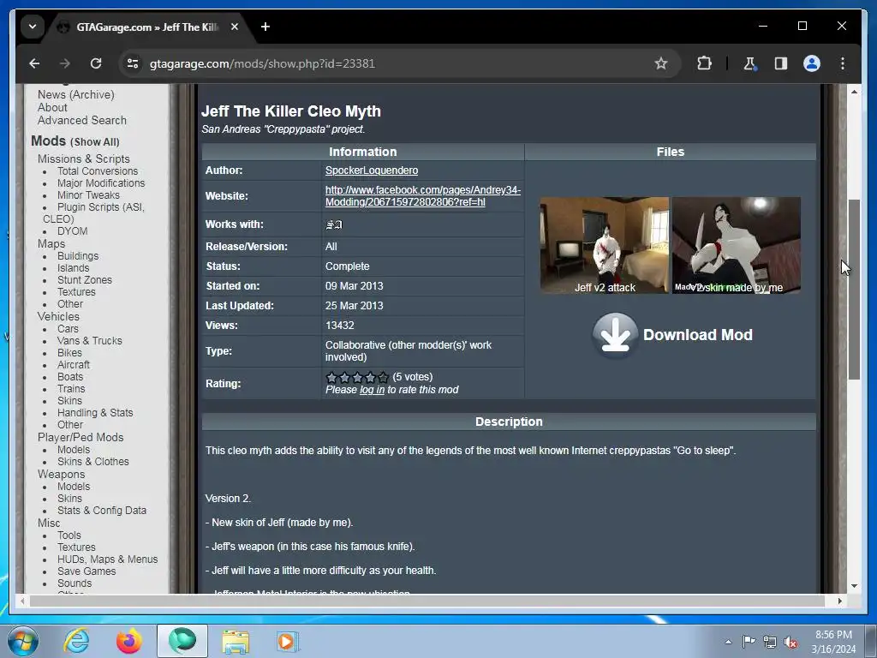Toggle the browser side panel
The height and width of the screenshot is (658, 877).
(x=781, y=63)
